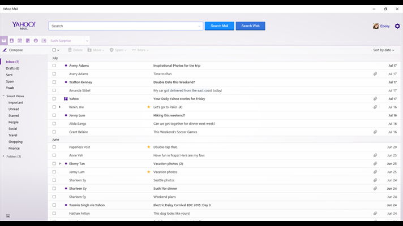The height and width of the screenshot is (226, 403).
Task: Click Yahoo sender icon on Daily stories
Action: pos(66,99)
